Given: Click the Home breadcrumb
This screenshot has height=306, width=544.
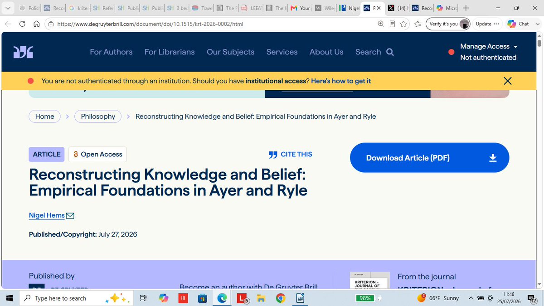Looking at the screenshot, I should (x=45, y=117).
